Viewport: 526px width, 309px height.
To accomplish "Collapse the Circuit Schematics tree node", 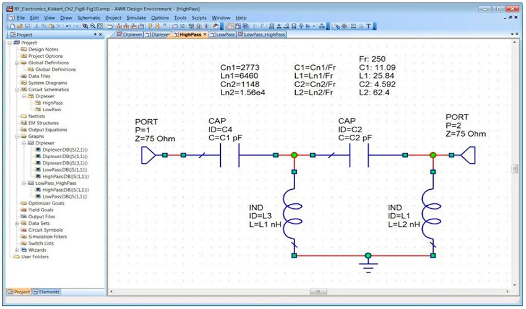I will [x=15, y=90].
